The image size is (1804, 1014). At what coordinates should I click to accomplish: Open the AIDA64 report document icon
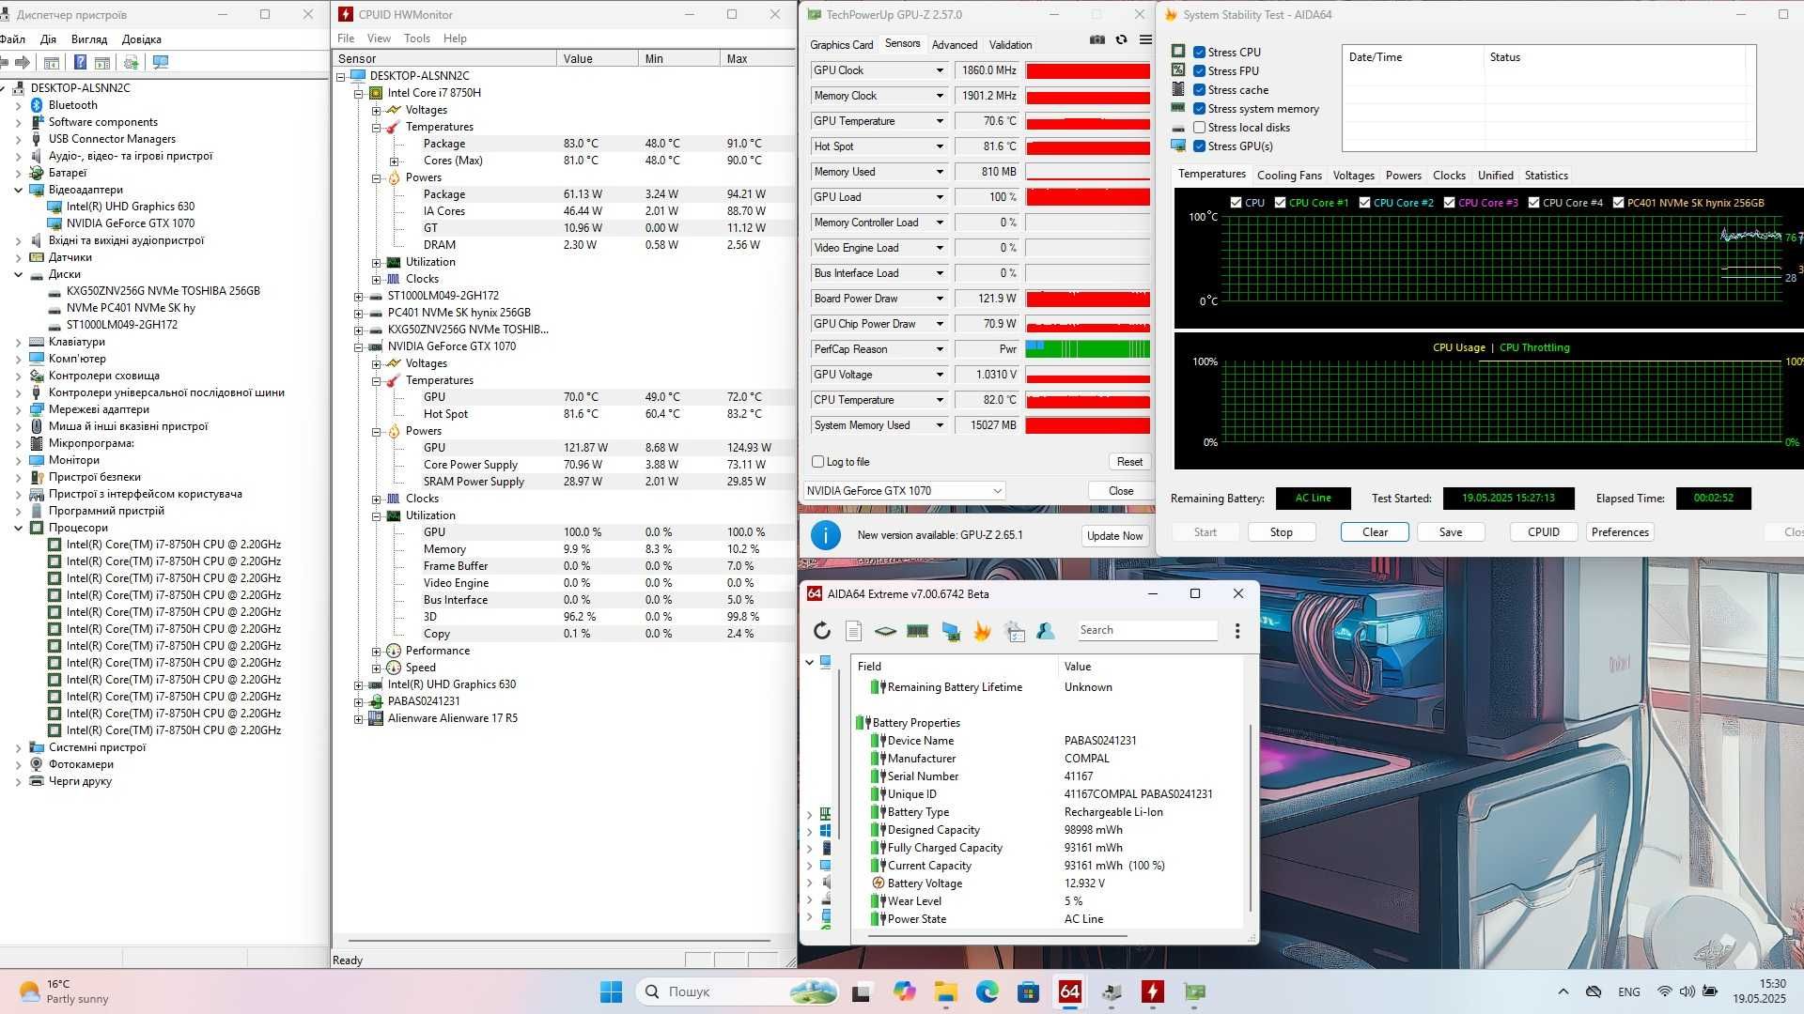(854, 631)
